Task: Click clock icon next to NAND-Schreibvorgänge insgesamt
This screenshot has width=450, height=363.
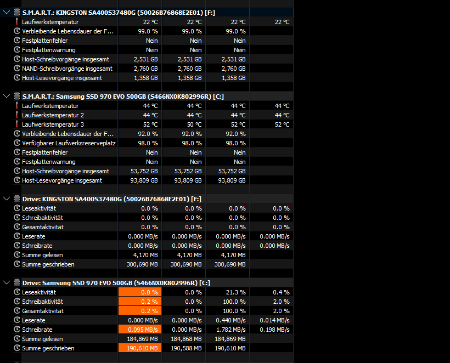Action: click(x=17, y=68)
